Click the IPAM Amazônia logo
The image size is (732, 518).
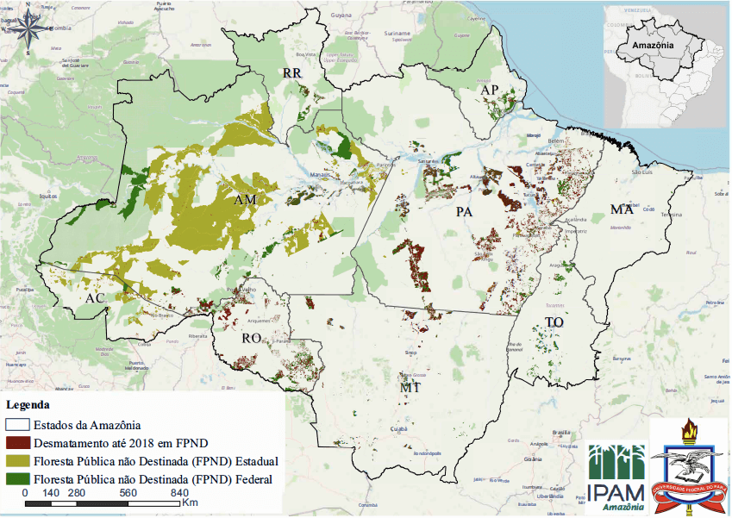click(616, 477)
